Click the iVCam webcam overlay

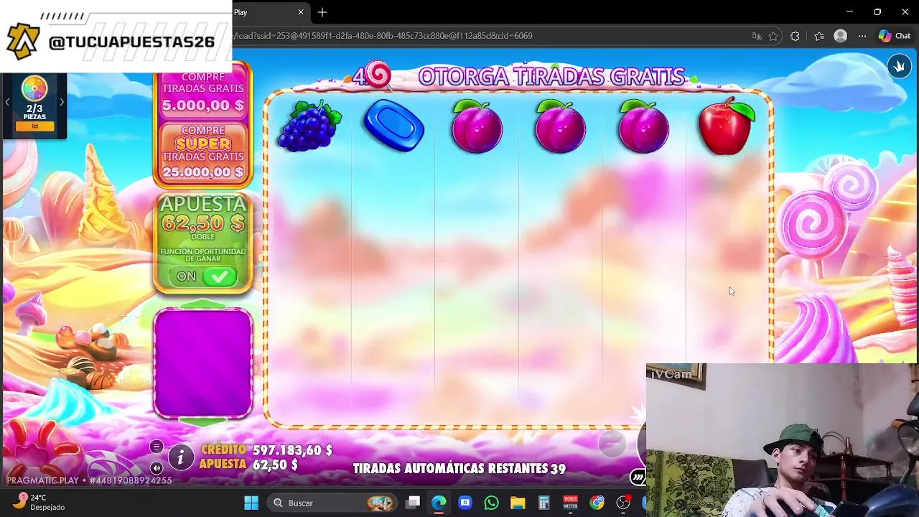click(782, 440)
